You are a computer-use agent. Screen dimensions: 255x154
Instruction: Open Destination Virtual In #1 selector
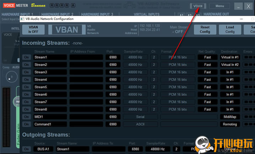click(230, 57)
